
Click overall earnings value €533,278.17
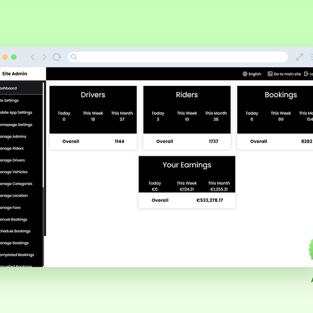tap(210, 200)
